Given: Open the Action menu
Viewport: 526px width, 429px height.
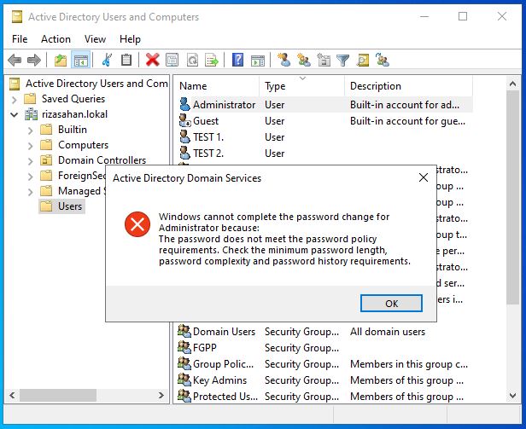Looking at the screenshot, I should 56,39.
